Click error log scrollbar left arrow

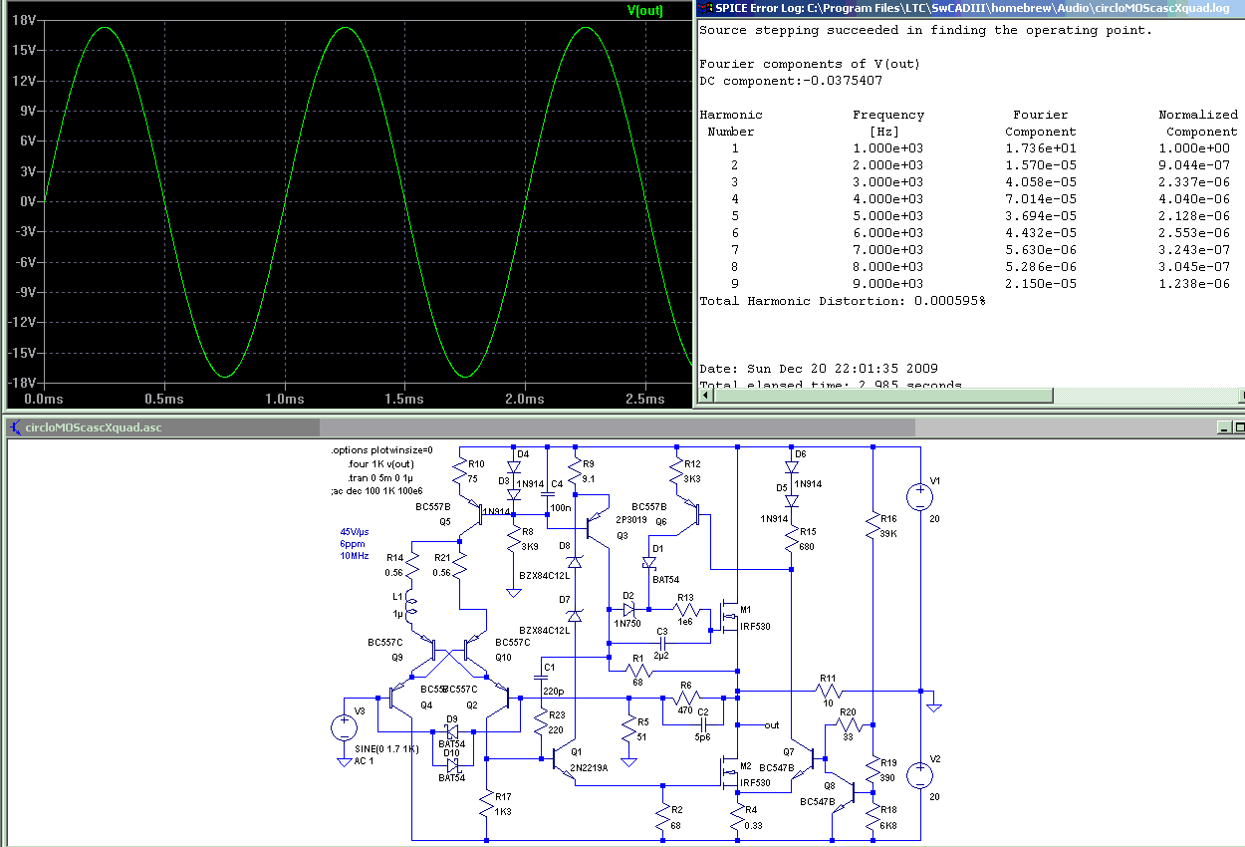[706, 397]
